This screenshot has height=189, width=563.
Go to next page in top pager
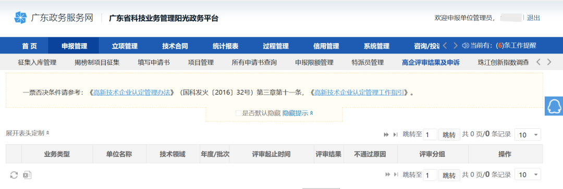[x=386, y=134]
